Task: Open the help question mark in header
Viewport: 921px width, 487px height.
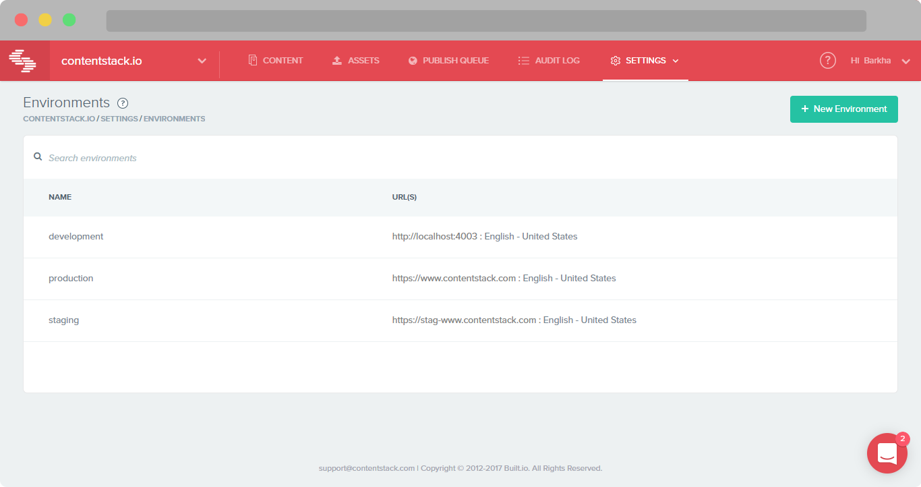Action: (828, 60)
